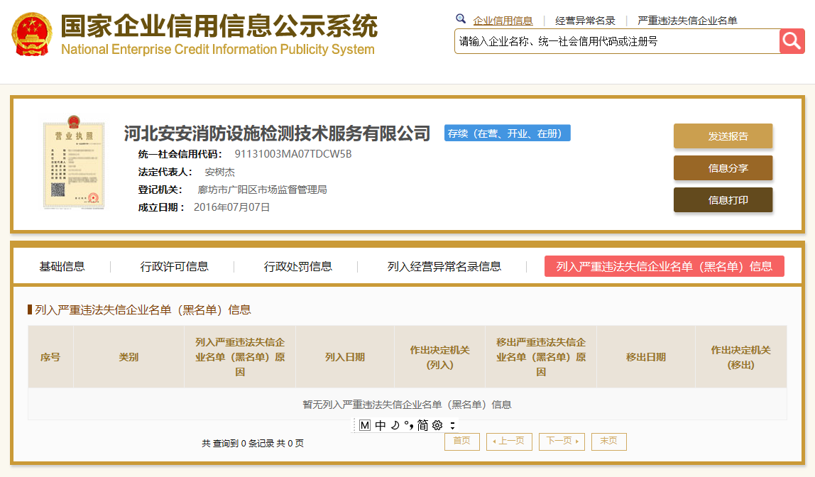Click the 信息分享 button

coord(723,168)
